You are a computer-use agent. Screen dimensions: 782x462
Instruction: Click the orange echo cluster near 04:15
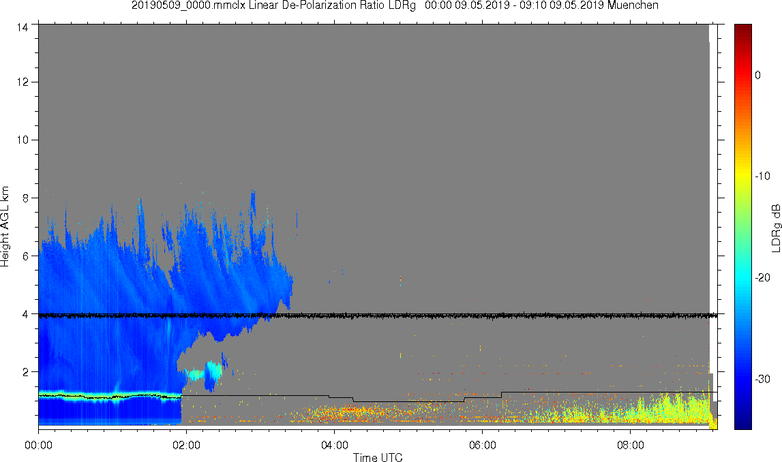point(349,413)
